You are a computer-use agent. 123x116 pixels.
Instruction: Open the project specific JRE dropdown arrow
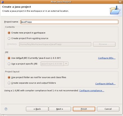(x=66, y=64)
